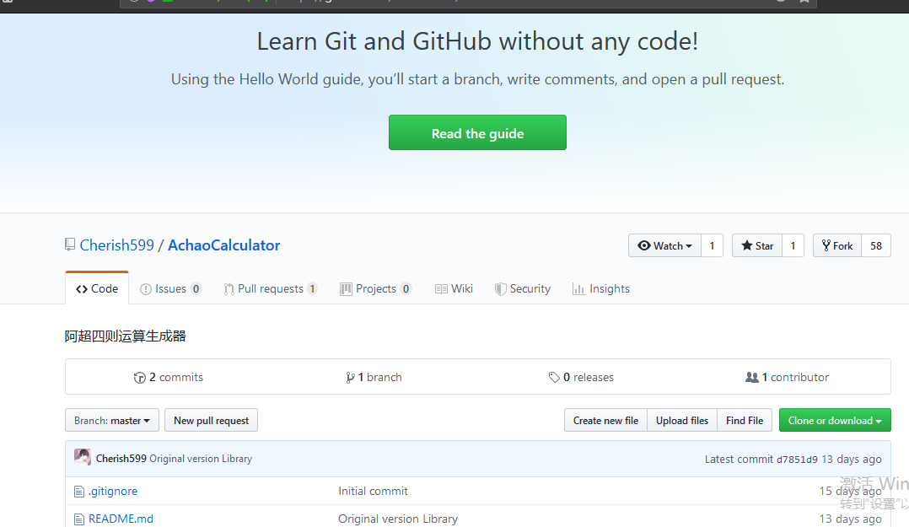Image resolution: width=909 pixels, height=527 pixels.
Task: Open the 0 releases page
Action: 581,378
